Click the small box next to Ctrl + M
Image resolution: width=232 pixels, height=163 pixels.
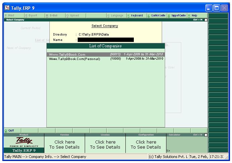(x=206, y=20)
